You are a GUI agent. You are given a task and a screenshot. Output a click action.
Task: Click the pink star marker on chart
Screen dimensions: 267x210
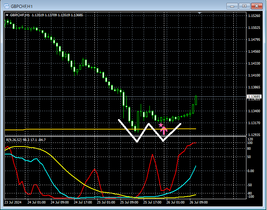(161, 125)
